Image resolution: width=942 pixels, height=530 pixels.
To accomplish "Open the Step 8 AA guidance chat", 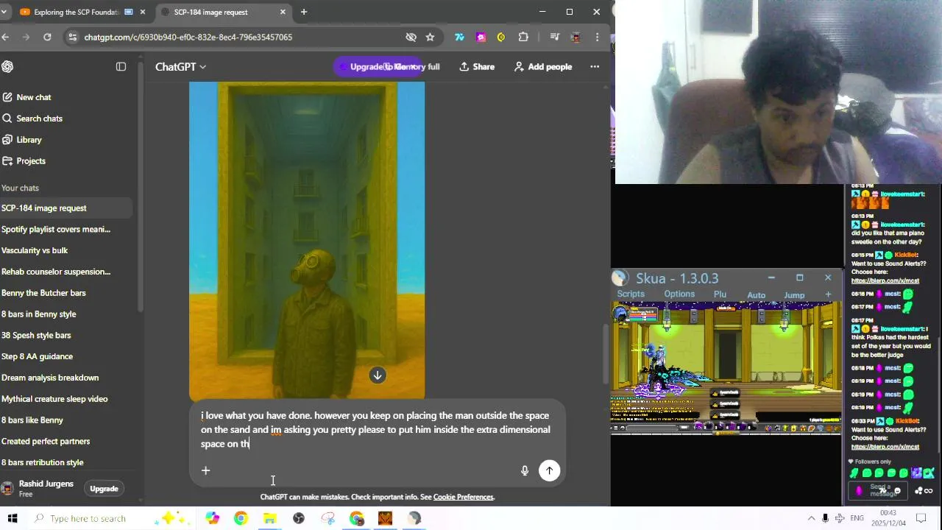I will (37, 356).
